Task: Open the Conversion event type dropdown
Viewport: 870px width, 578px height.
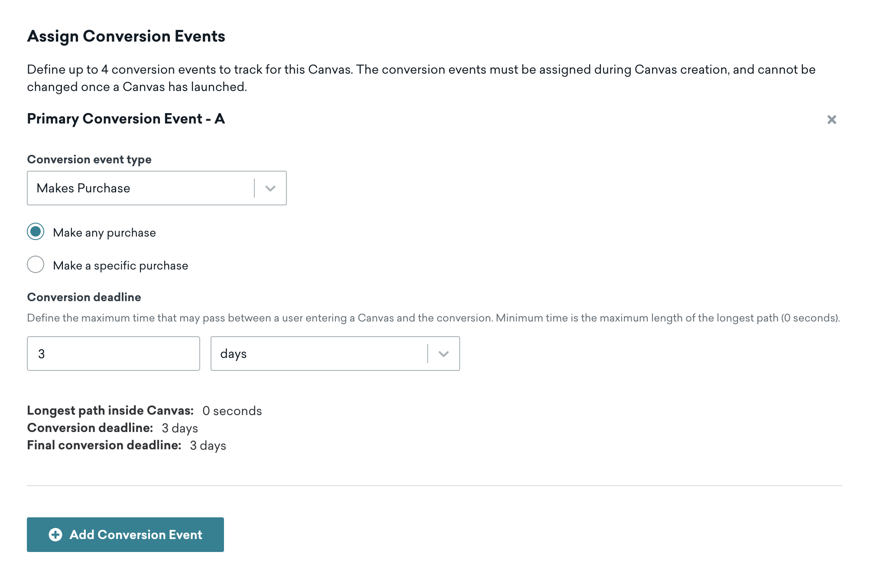Action: click(156, 188)
